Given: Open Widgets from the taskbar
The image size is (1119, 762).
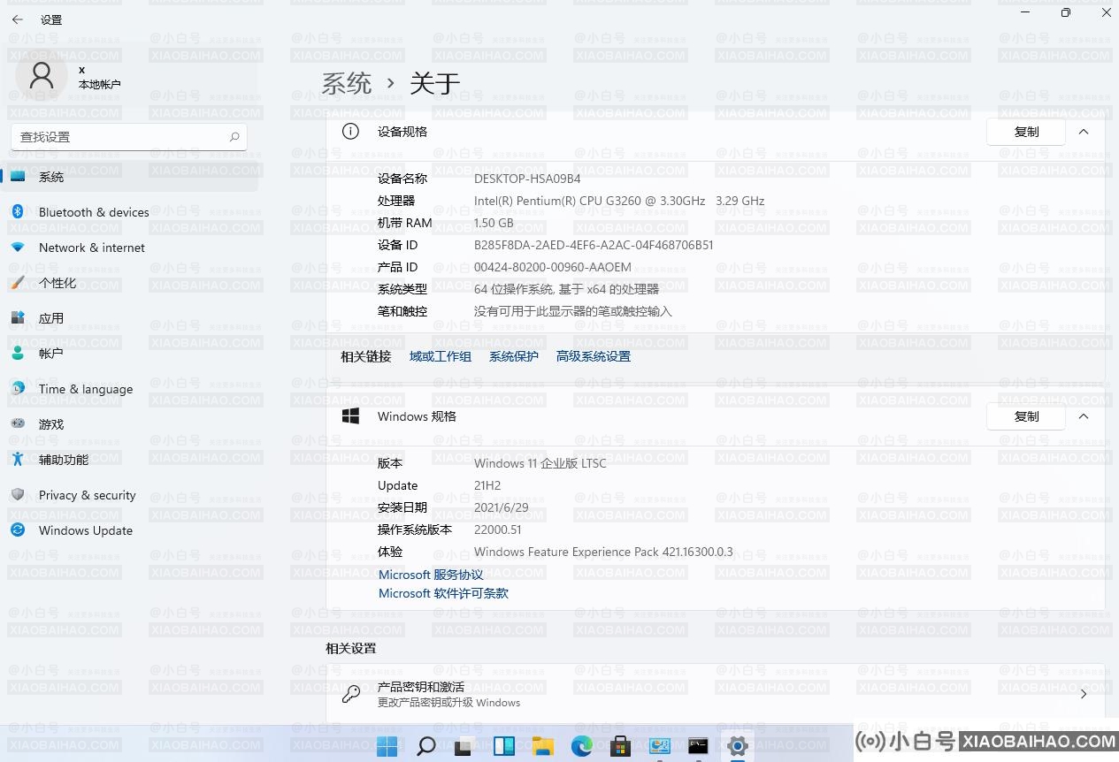Looking at the screenshot, I should tap(504, 746).
